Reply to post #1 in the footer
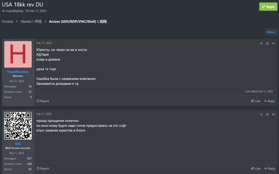The width and height of the screenshot is (279, 174). pos(269,101)
